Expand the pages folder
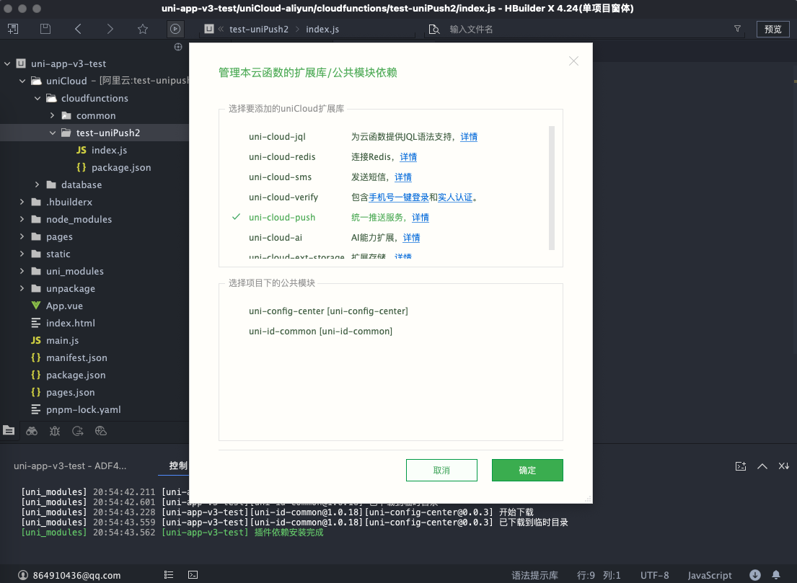Image resolution: width=797 pixels, height=583 pixels. click(22, 236)
